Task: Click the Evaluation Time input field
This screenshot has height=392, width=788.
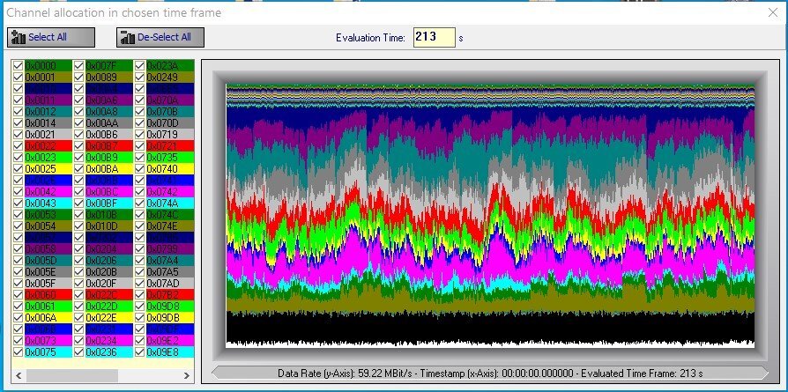Action: 434,38
